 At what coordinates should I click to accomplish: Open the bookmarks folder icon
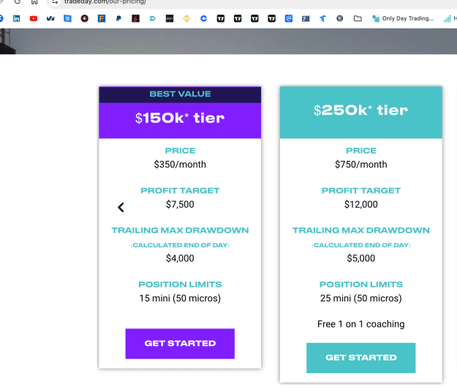click(x=358, y=19)
